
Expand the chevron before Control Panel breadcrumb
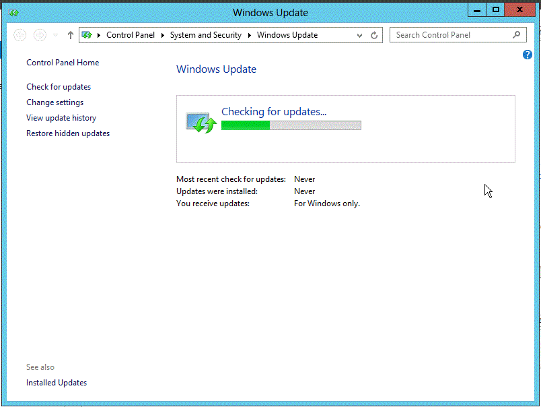(99, 35)
